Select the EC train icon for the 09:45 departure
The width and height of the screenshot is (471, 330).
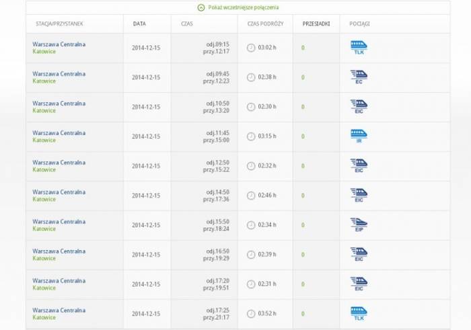coord(359,77)
